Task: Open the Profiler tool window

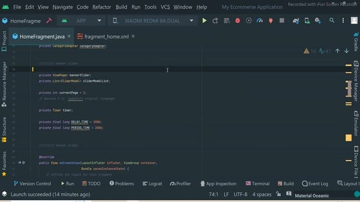Action: [x=180, y=183]
